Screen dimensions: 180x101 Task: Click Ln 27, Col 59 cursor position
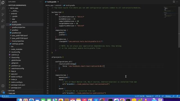tap(139, 96)
